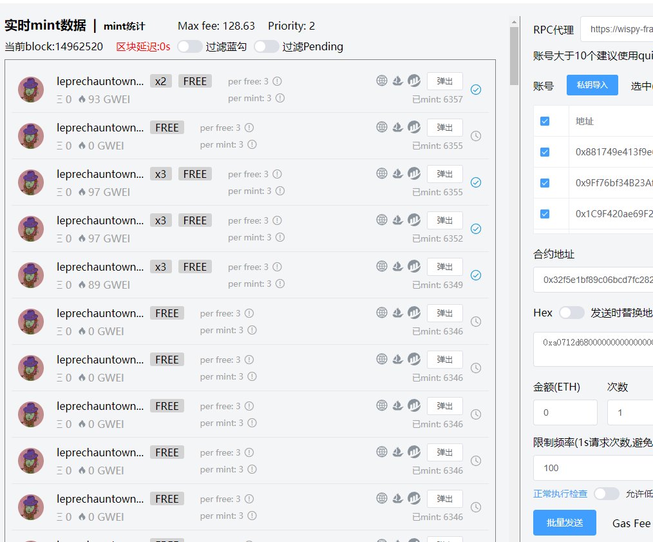The image size is (653, 542).
Task: Click 区块延迟:0s red text
Action: click(143, 46)
